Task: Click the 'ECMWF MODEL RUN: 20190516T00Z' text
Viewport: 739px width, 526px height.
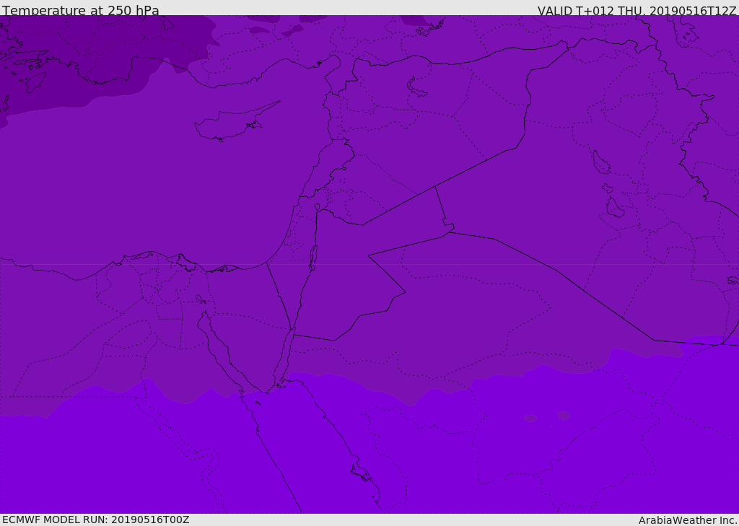Action: pos(96,520)
